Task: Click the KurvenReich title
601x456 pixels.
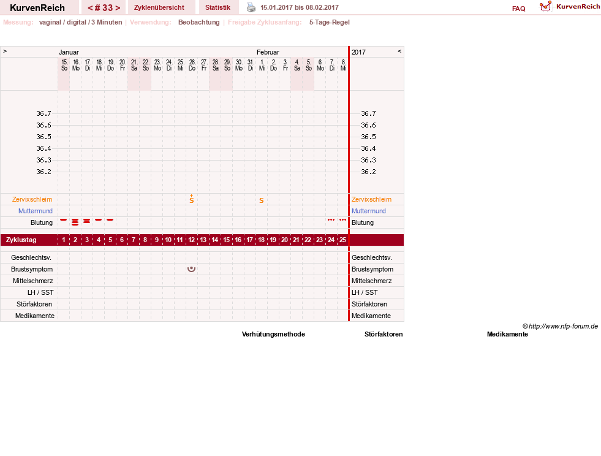Action: (37, 8)
